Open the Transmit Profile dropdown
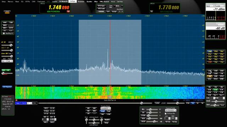The image size is (227, 127). click(171, 110)
